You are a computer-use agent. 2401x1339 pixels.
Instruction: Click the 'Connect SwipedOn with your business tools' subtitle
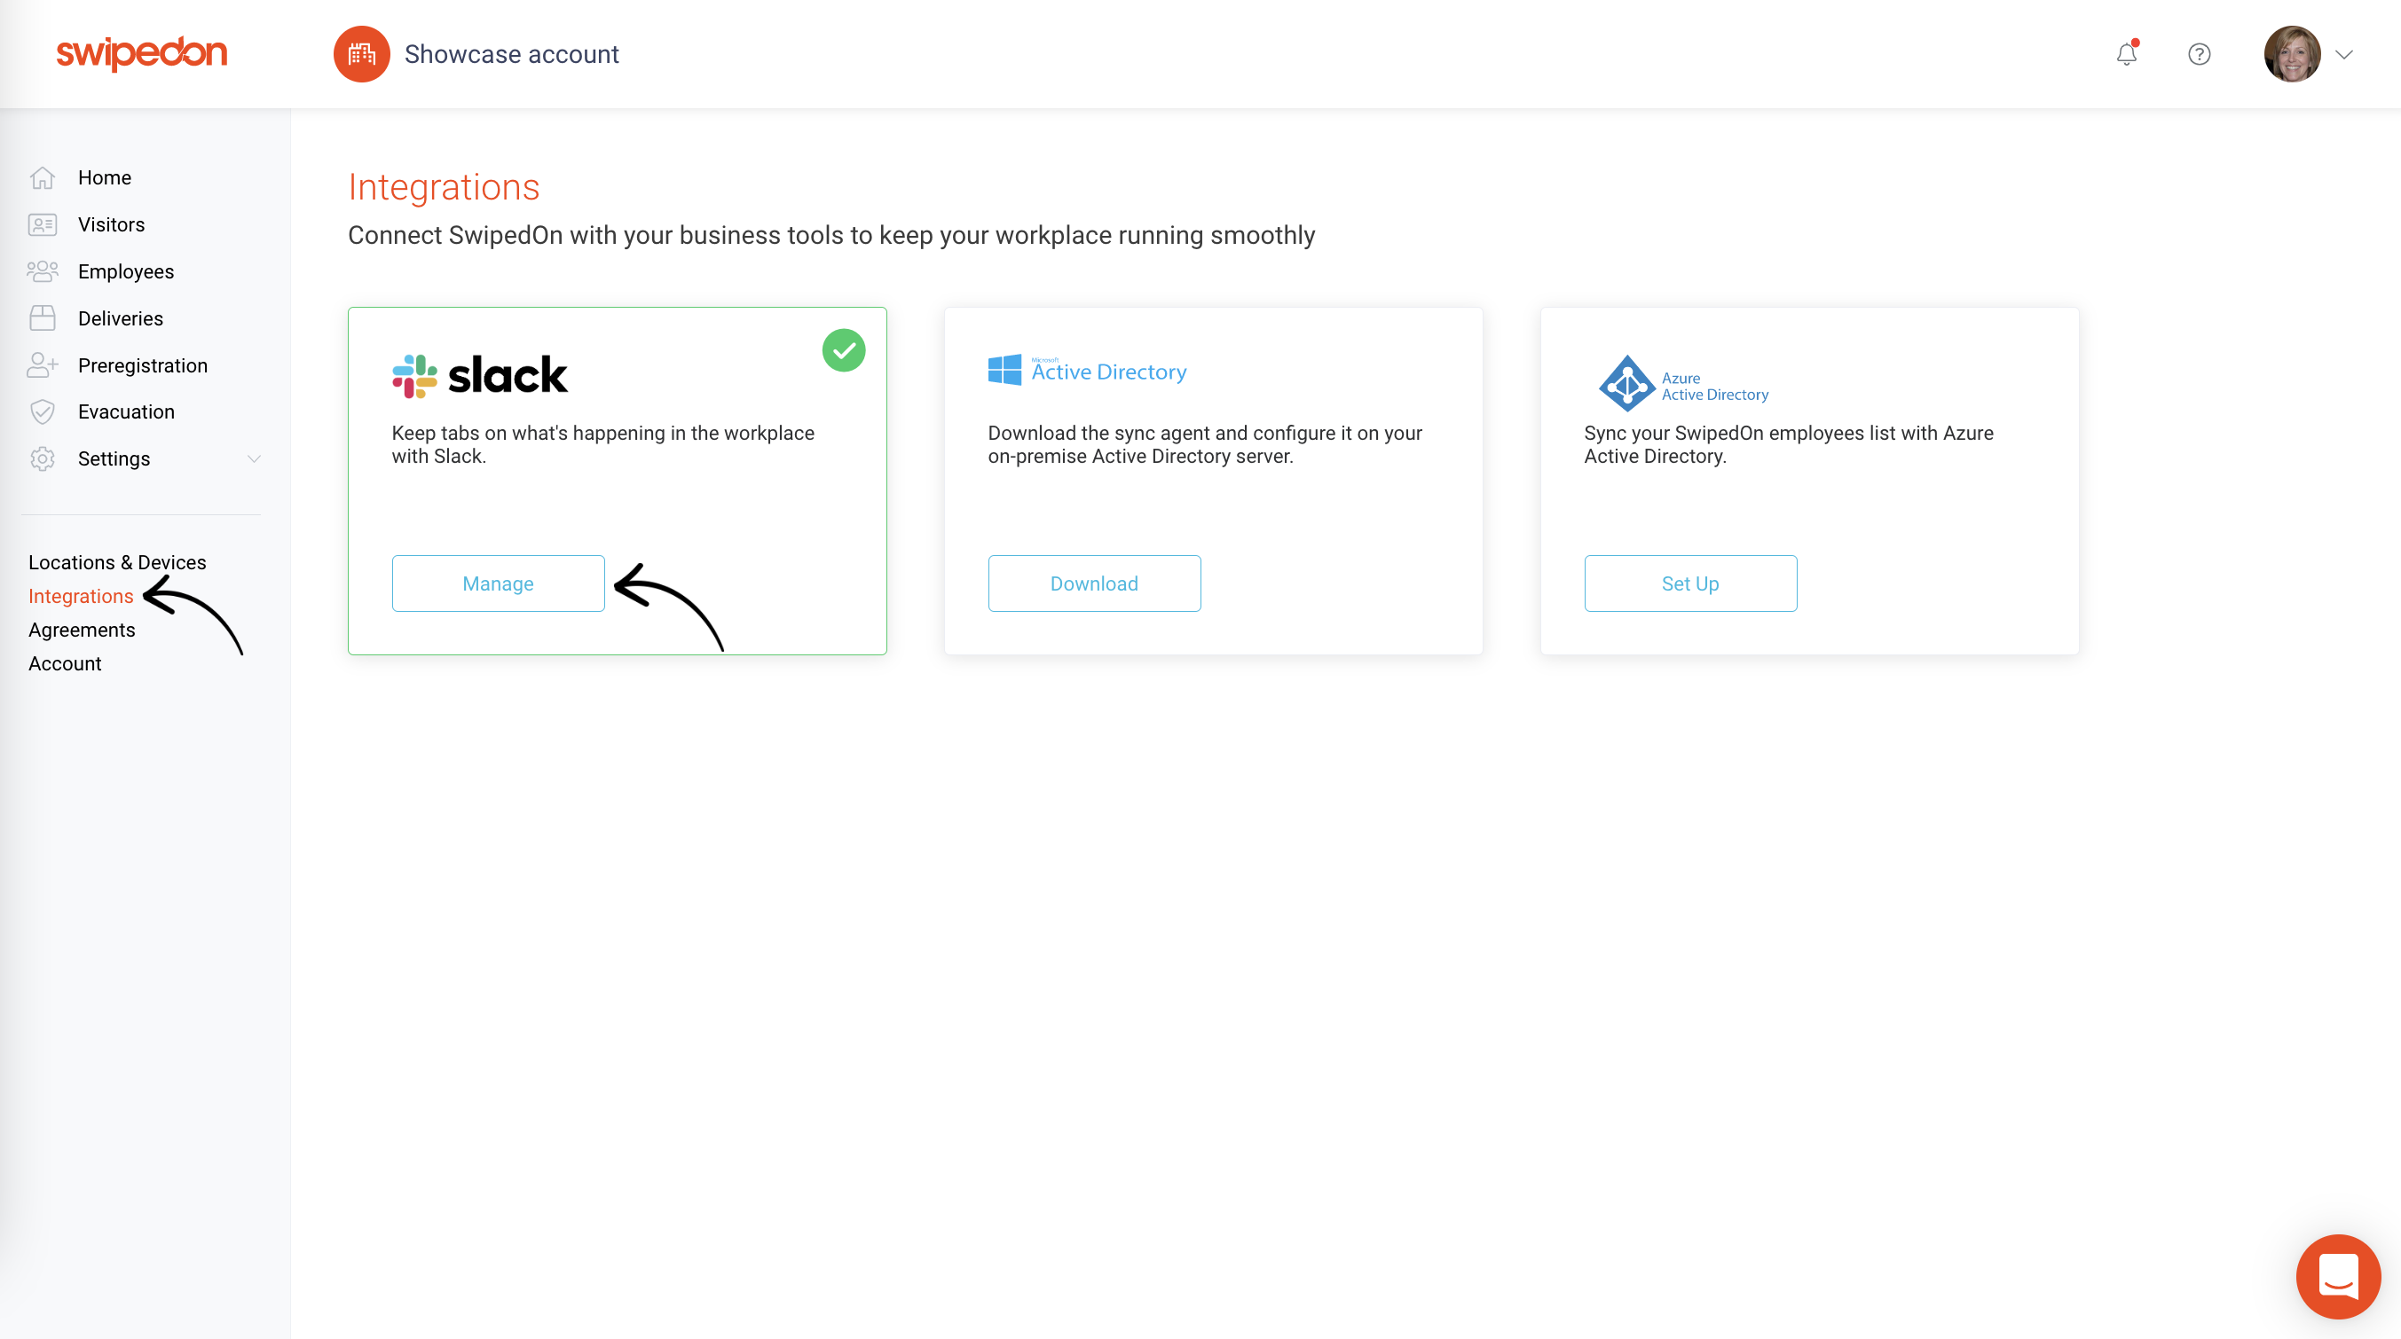point(831,236)
